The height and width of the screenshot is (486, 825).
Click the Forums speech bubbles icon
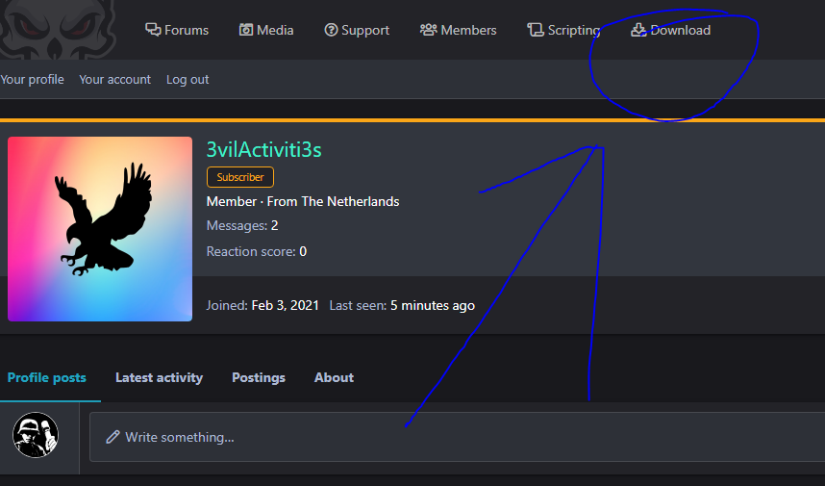153,30
